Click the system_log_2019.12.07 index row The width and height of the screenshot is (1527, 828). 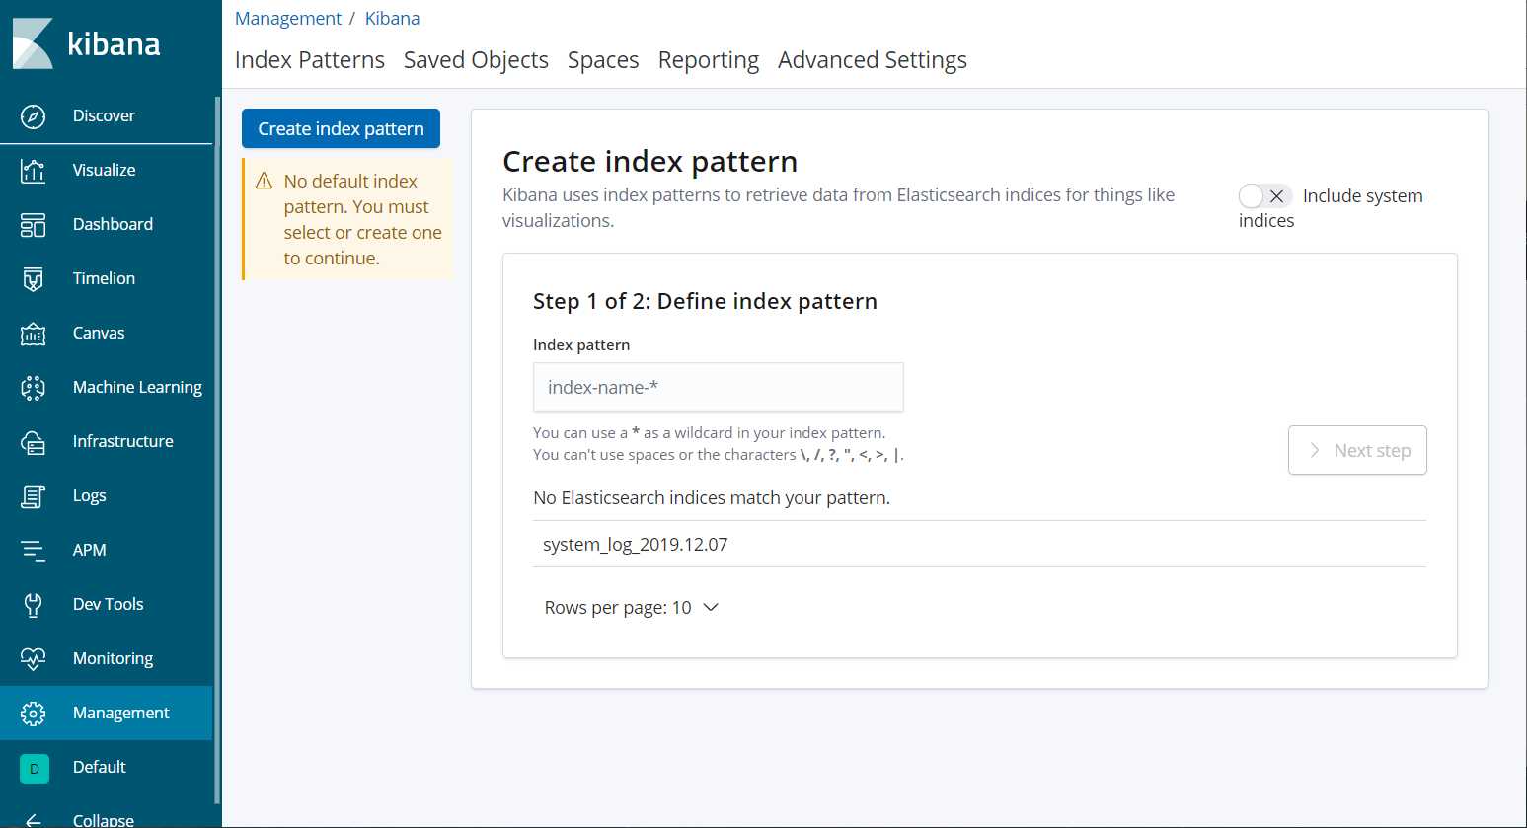(979, 544)
